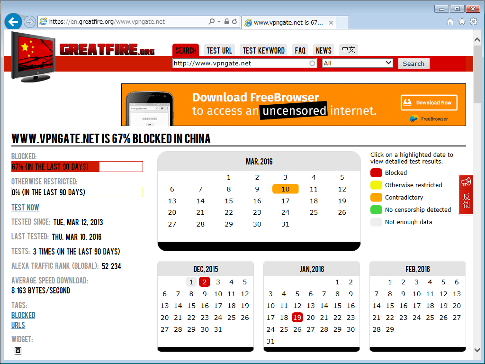Click the JAN, 2016 calendar header

pos(312,269)
